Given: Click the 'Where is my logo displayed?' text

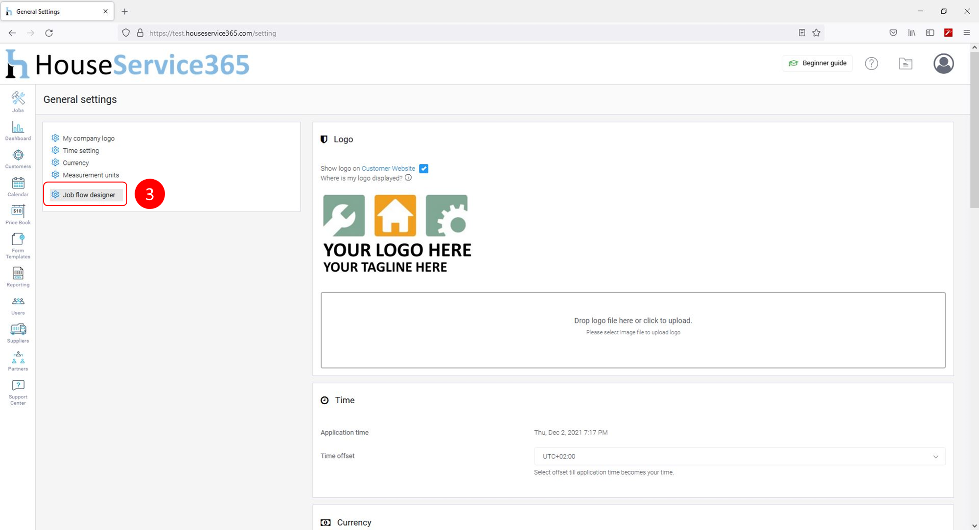Looking at the screenshot, I should pos(361,178).
